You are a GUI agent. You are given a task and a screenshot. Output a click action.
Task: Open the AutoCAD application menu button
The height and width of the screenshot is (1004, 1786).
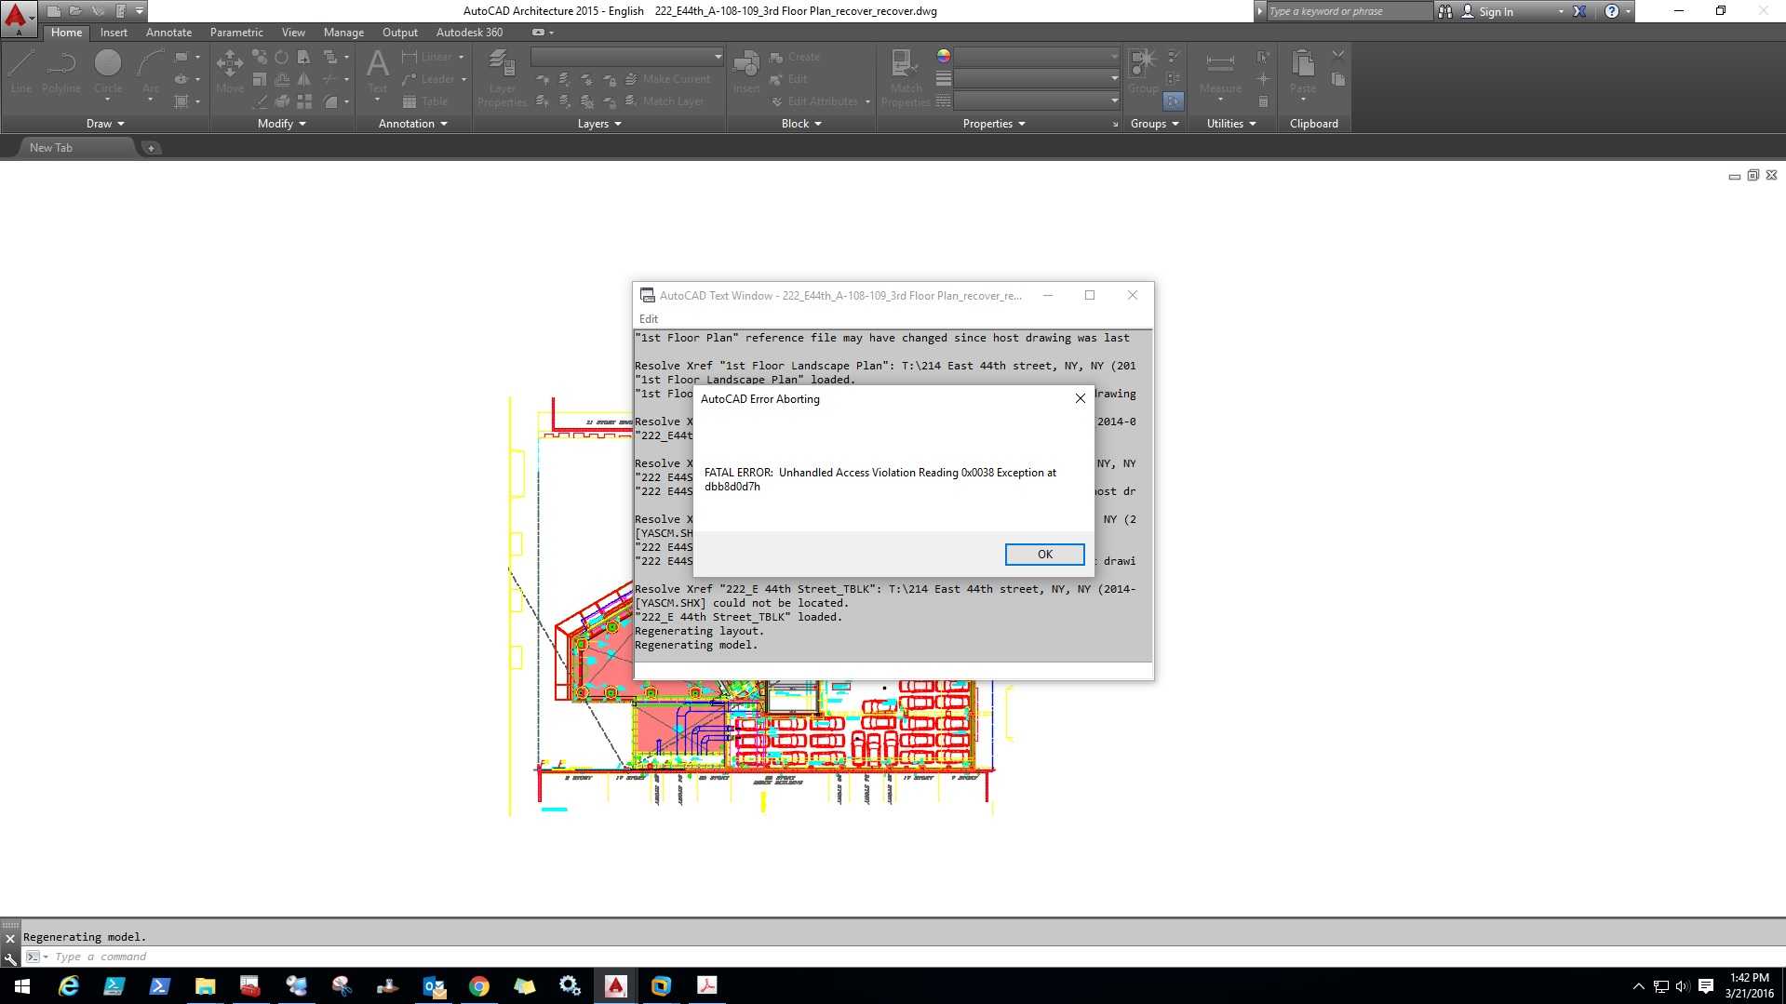coord(18,19)
